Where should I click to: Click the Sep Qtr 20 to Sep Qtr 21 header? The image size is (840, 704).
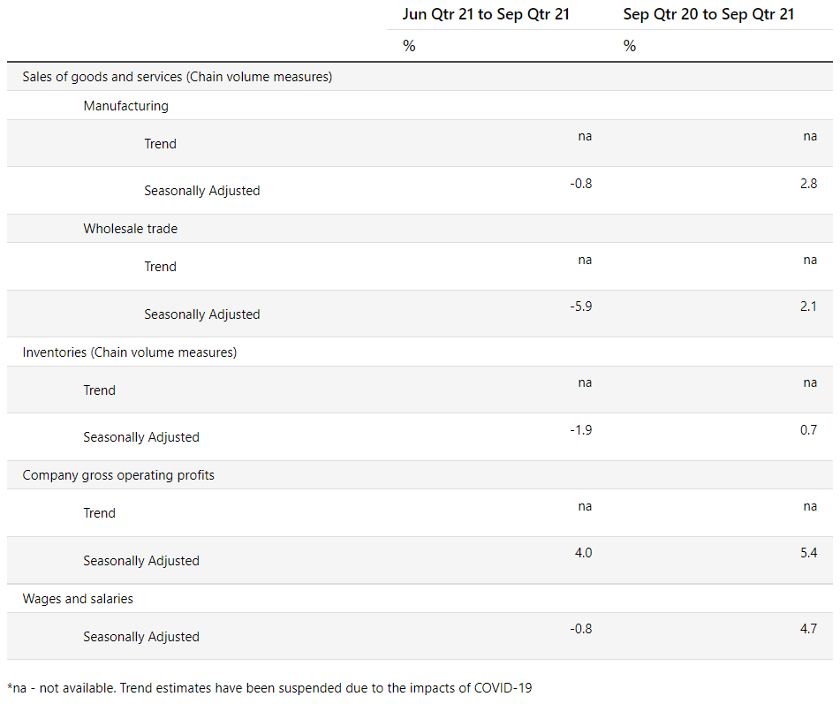point(710,14)
